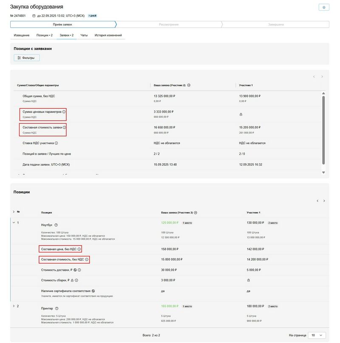Click the help icon beside Ноутбук
This screenshot has height=343, width=340.
56,225
